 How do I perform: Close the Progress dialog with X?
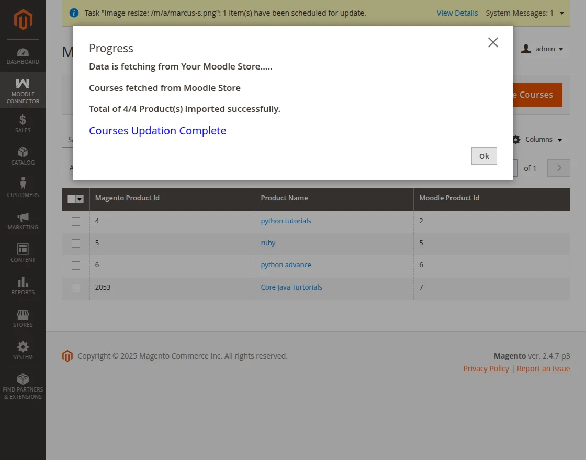493,42
